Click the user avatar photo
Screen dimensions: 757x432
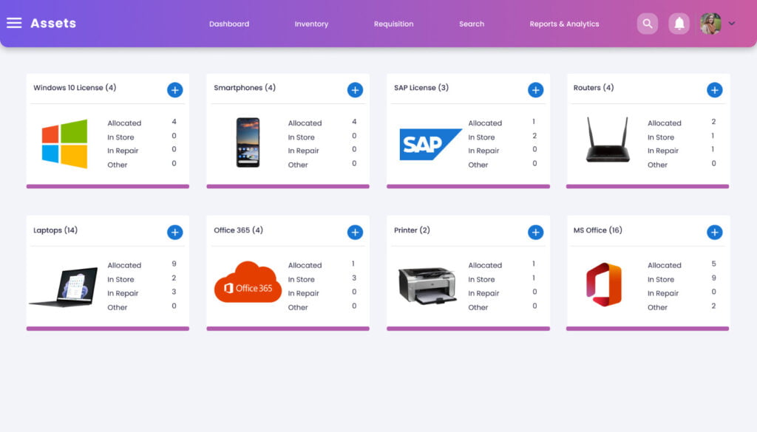pyautogui.click(x=710, y=24)
